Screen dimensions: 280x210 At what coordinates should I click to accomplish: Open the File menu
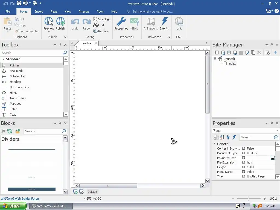point(8,11)
